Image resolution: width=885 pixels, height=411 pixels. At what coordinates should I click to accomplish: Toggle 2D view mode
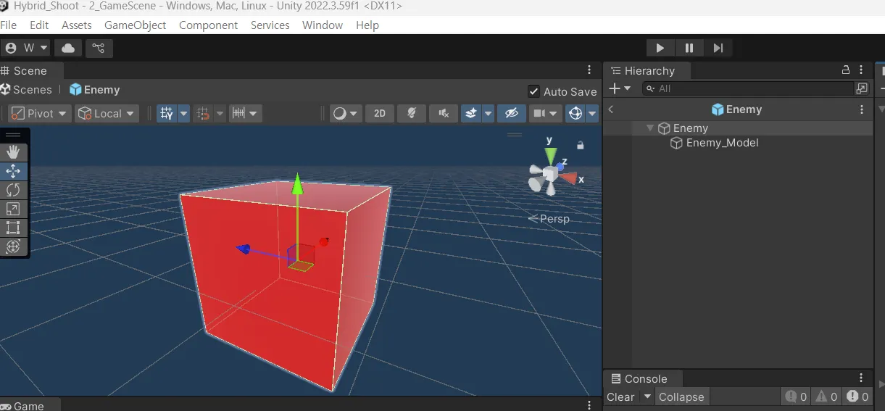click(379, 114)
